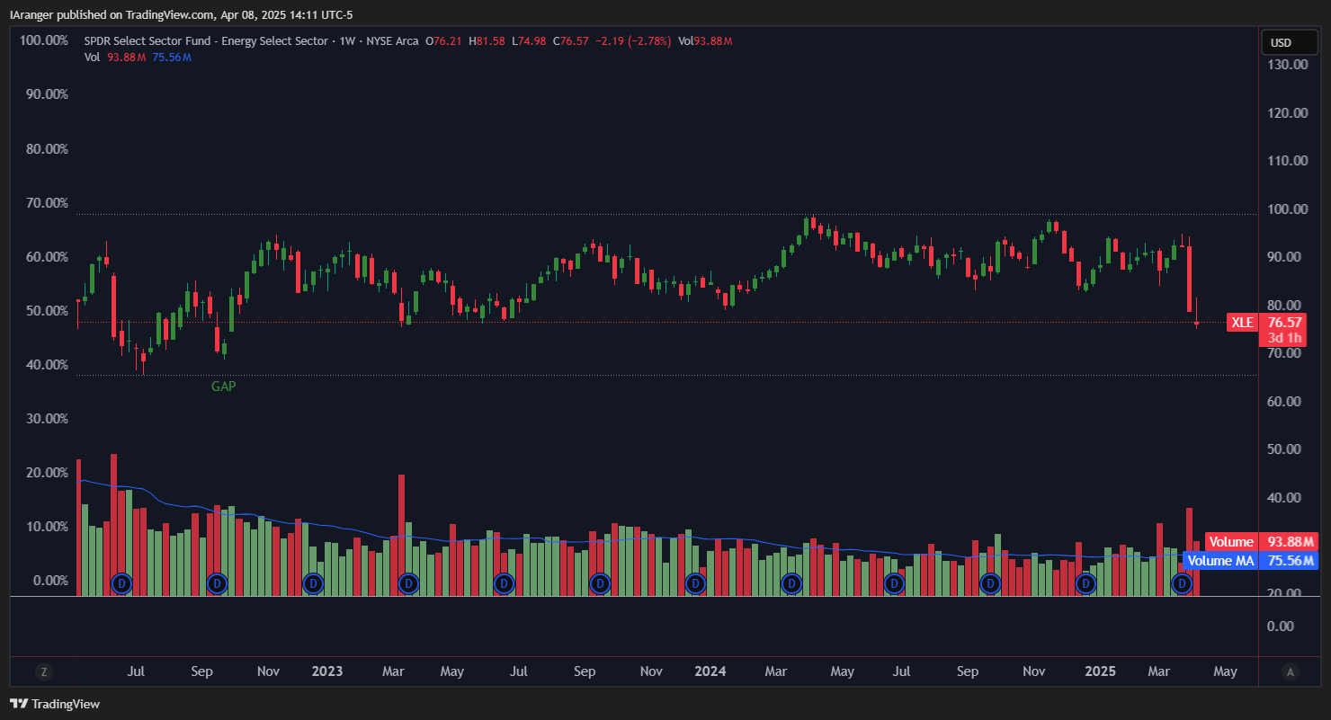This screenshot has width=1331, height=720.
Task: Click the 2024 label on time axis
Action: pos(710,671)
